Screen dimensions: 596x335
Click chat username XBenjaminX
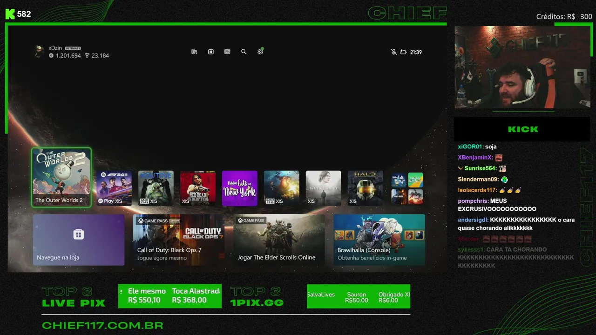tap(475, 158)
